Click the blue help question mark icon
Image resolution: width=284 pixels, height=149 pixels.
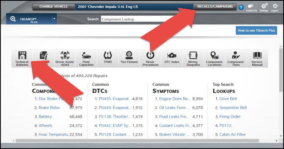pyautogui.click(x=241, y=7)
